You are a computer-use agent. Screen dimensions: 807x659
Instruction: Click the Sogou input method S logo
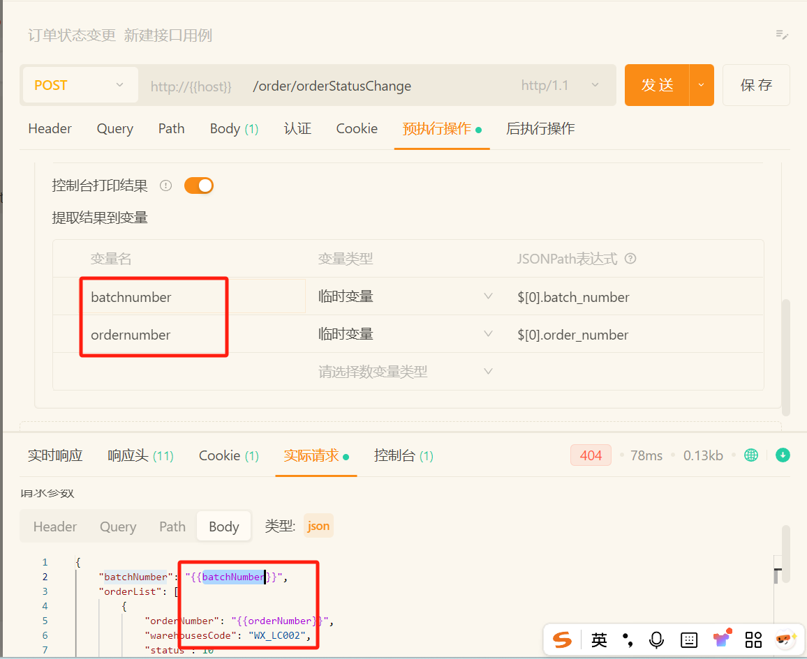pyautogui.click(x=562, y=640)
